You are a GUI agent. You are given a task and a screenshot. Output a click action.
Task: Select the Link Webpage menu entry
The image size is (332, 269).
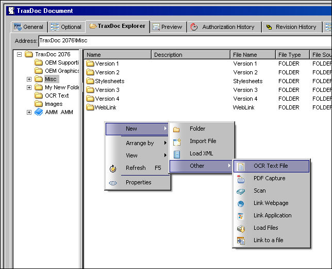coord(272,203)
